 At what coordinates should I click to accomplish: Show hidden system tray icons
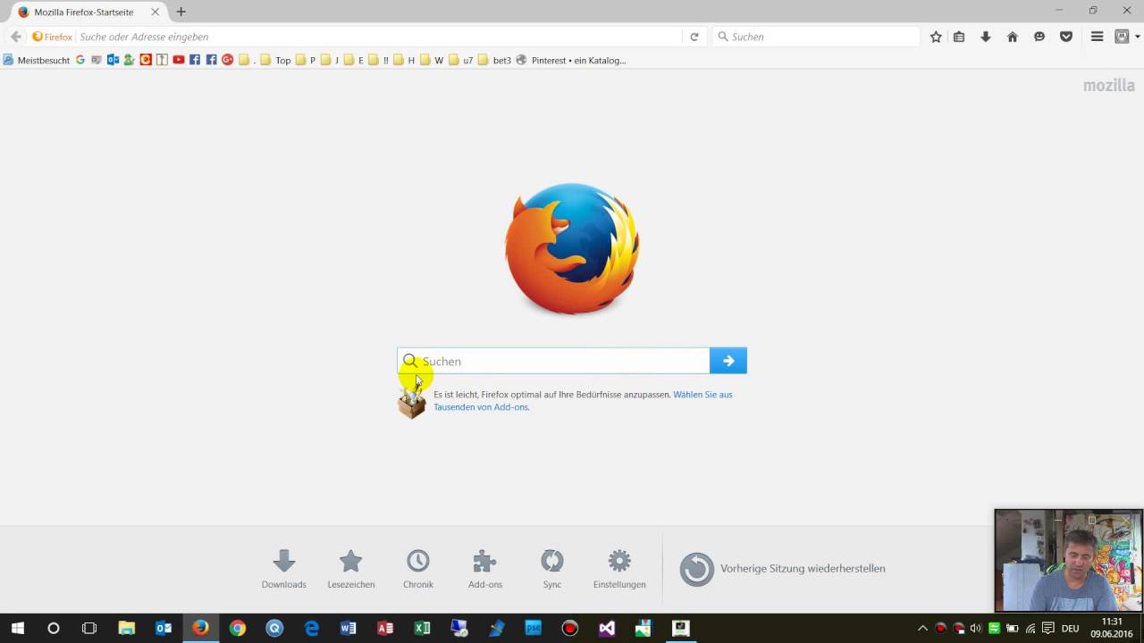[x=922, y=628]
